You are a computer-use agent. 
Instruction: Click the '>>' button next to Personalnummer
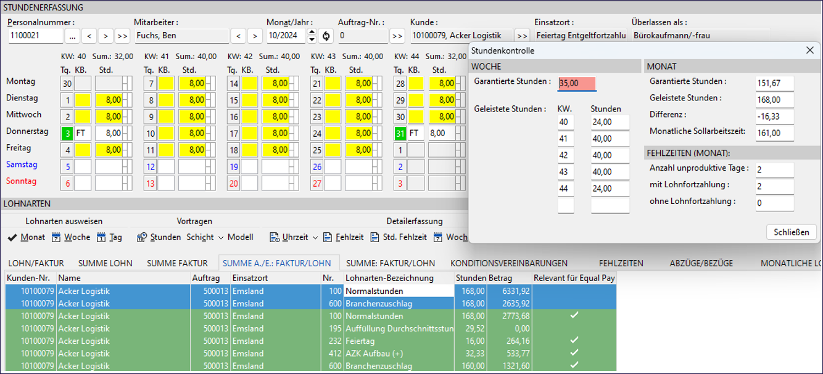122,36
